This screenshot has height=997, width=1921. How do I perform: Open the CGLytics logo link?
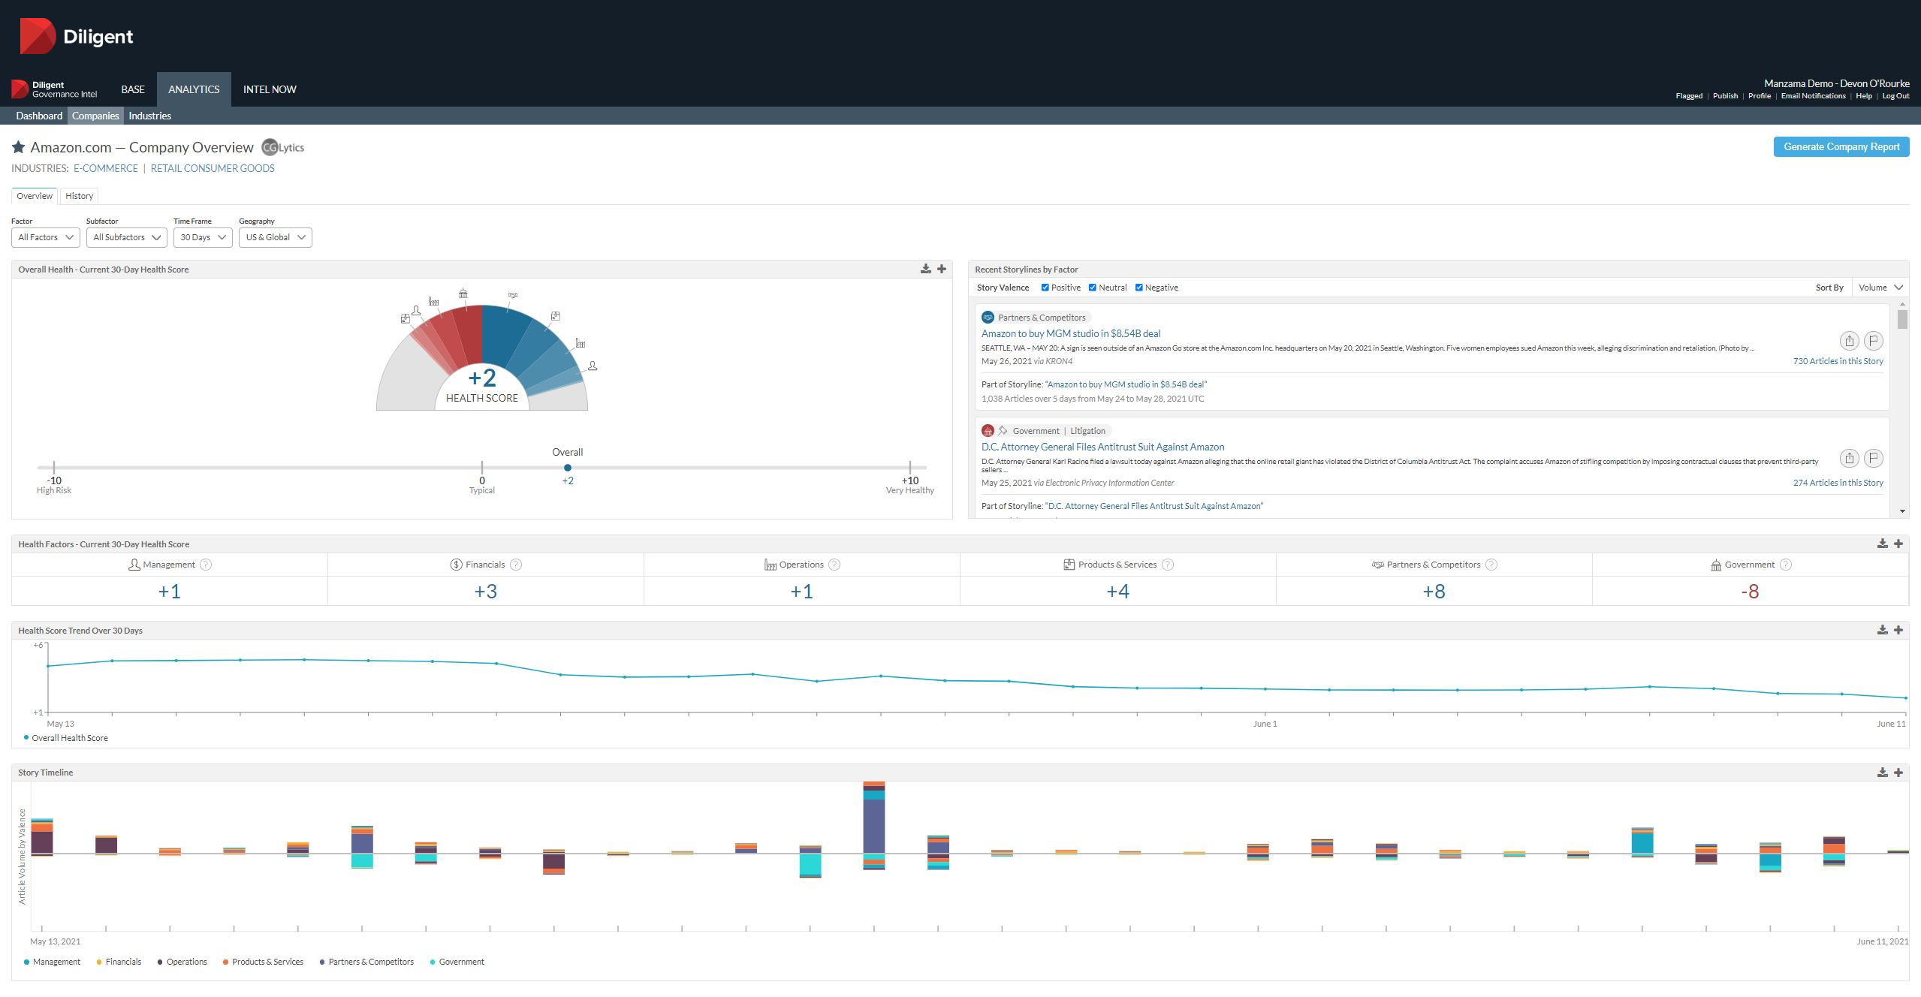tap(283, 147)
